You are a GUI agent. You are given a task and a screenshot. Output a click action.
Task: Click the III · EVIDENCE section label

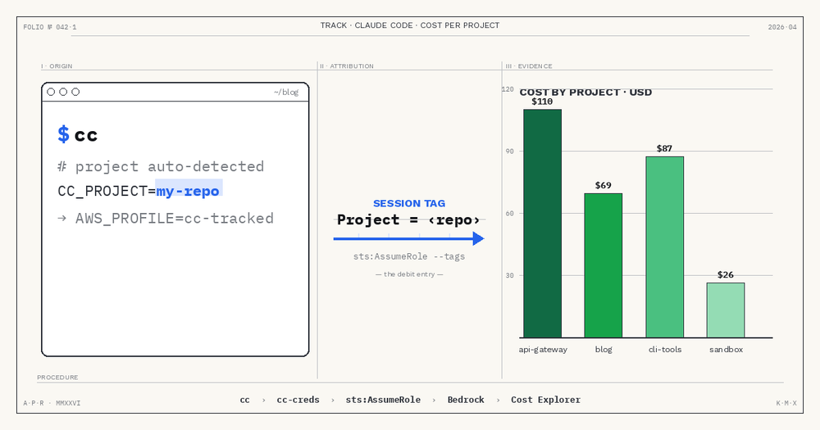tap(529, 66)
